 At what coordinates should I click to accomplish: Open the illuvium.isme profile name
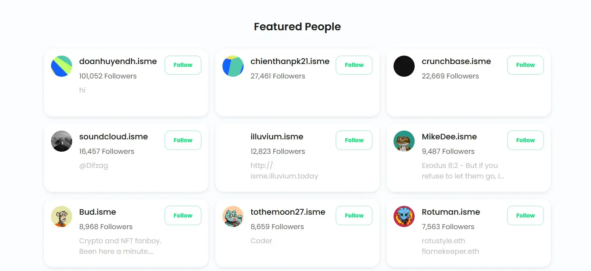[277, 137]
